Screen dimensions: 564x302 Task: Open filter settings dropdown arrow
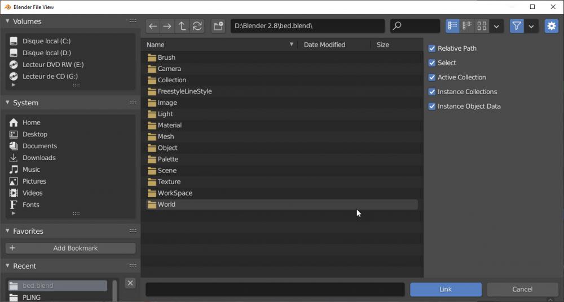[531, 26]
